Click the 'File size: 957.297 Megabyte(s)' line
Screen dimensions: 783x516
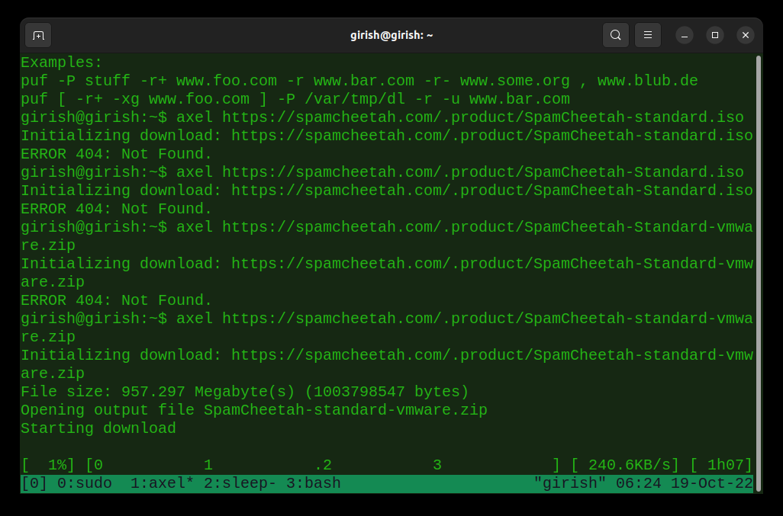coord(245,392)
